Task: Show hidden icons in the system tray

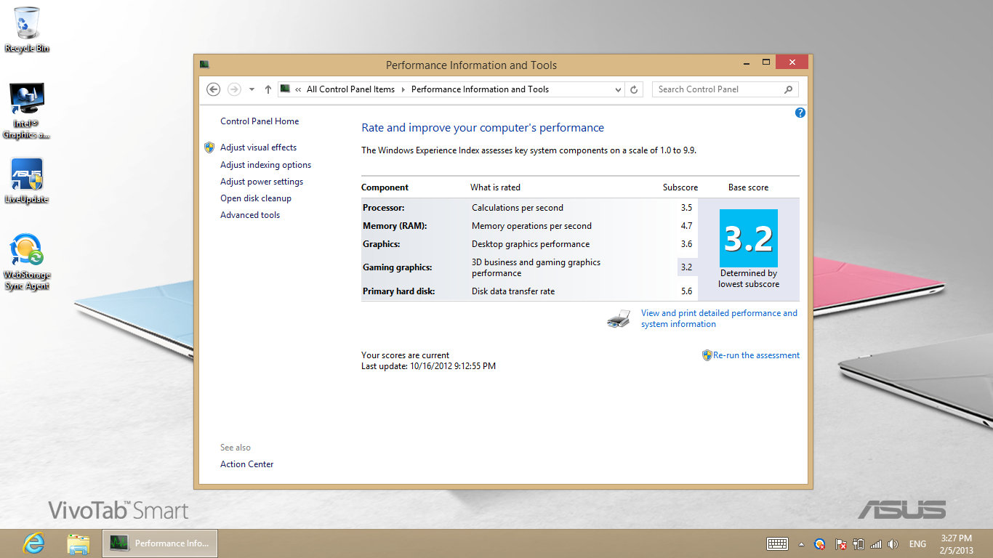Action: (801, 543)
